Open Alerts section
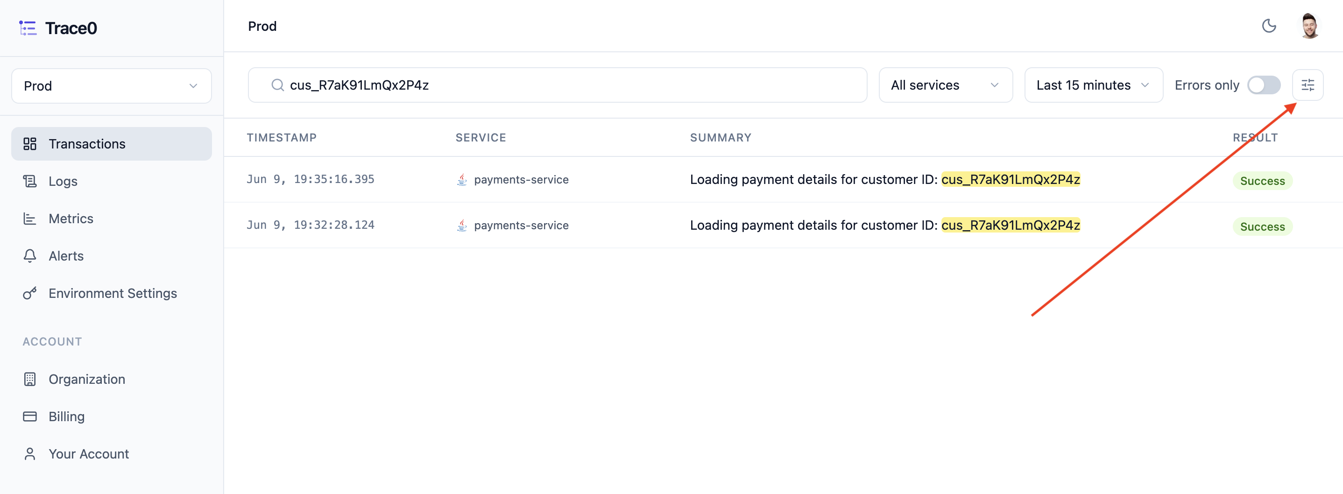Viewport: 1343px width, 494px height. (x=111, y=256)
